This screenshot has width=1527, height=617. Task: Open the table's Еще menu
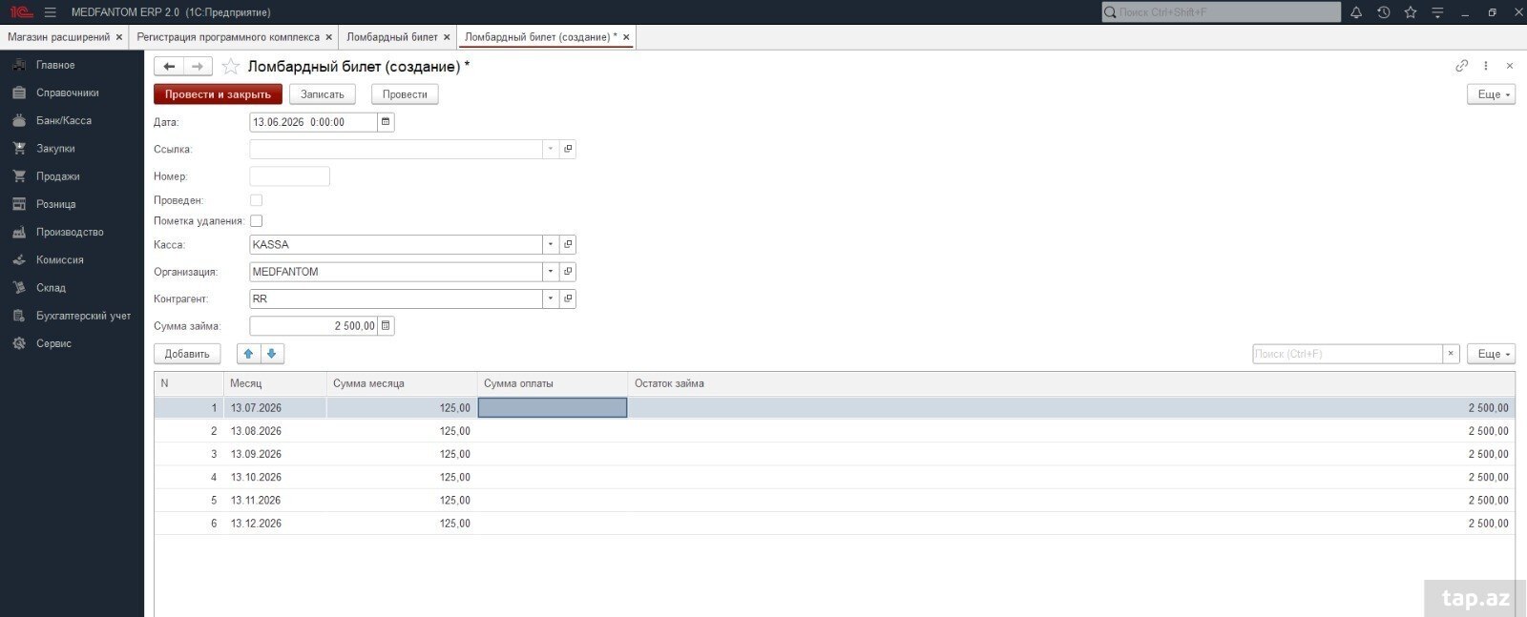1491,354
